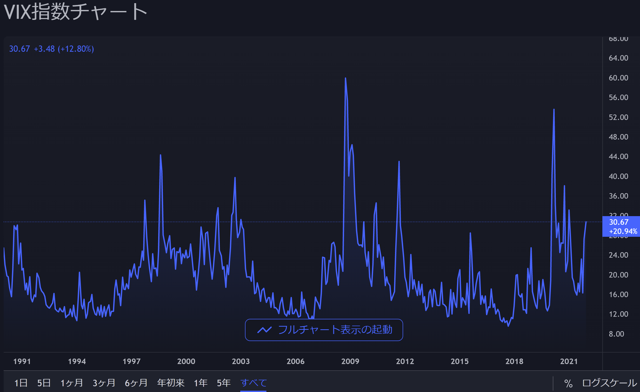
Task: Toggle ログスケール log scale mode
Action: point(609,383)
